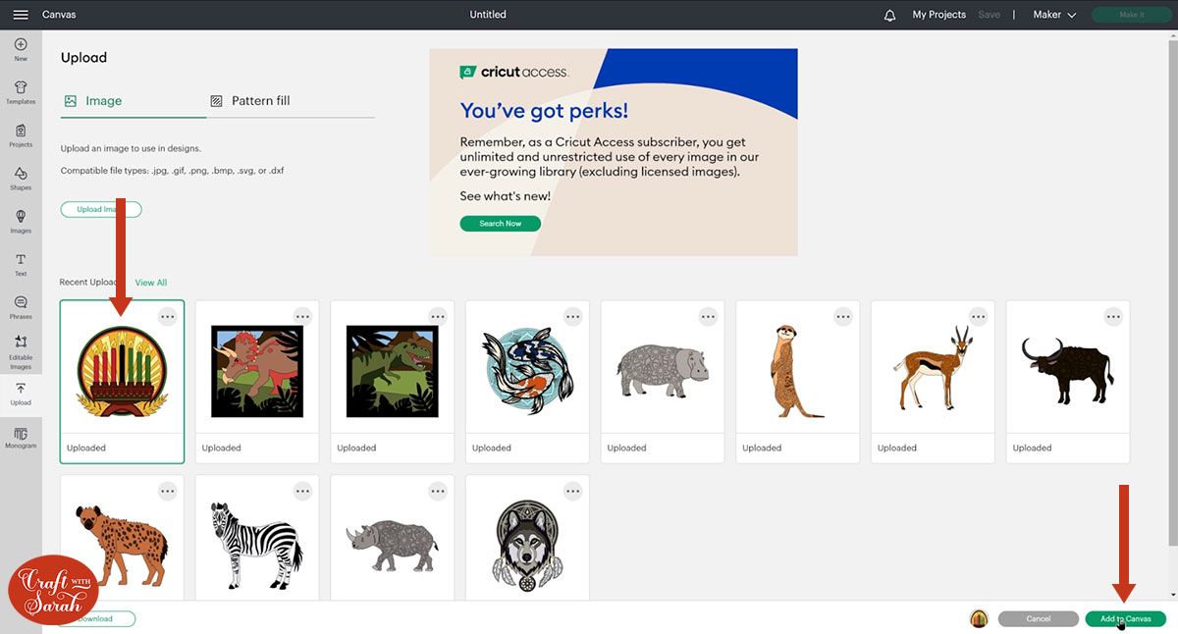
Task: Click the View All link
Action: 151,283
